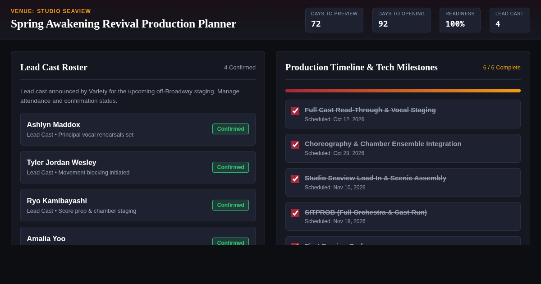Click the '6 / 6 Complete' milestone count
Screen dimensions: 541x284
[x=502, y=68]
